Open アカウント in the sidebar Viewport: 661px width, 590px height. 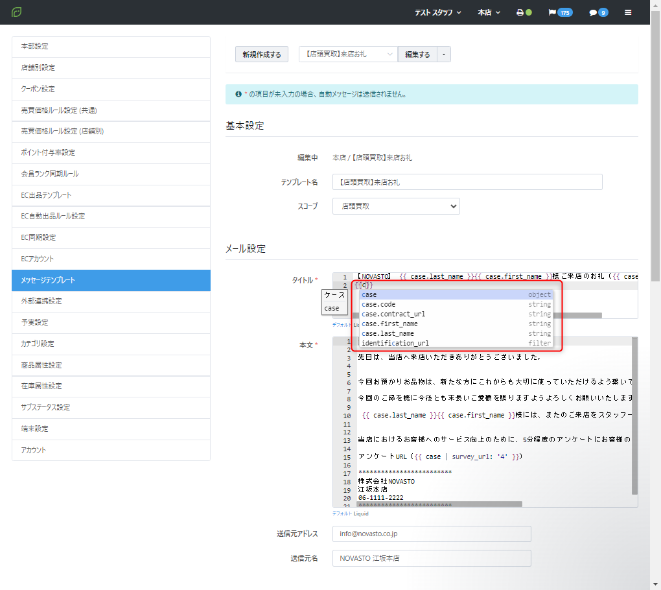click(111, 451)
